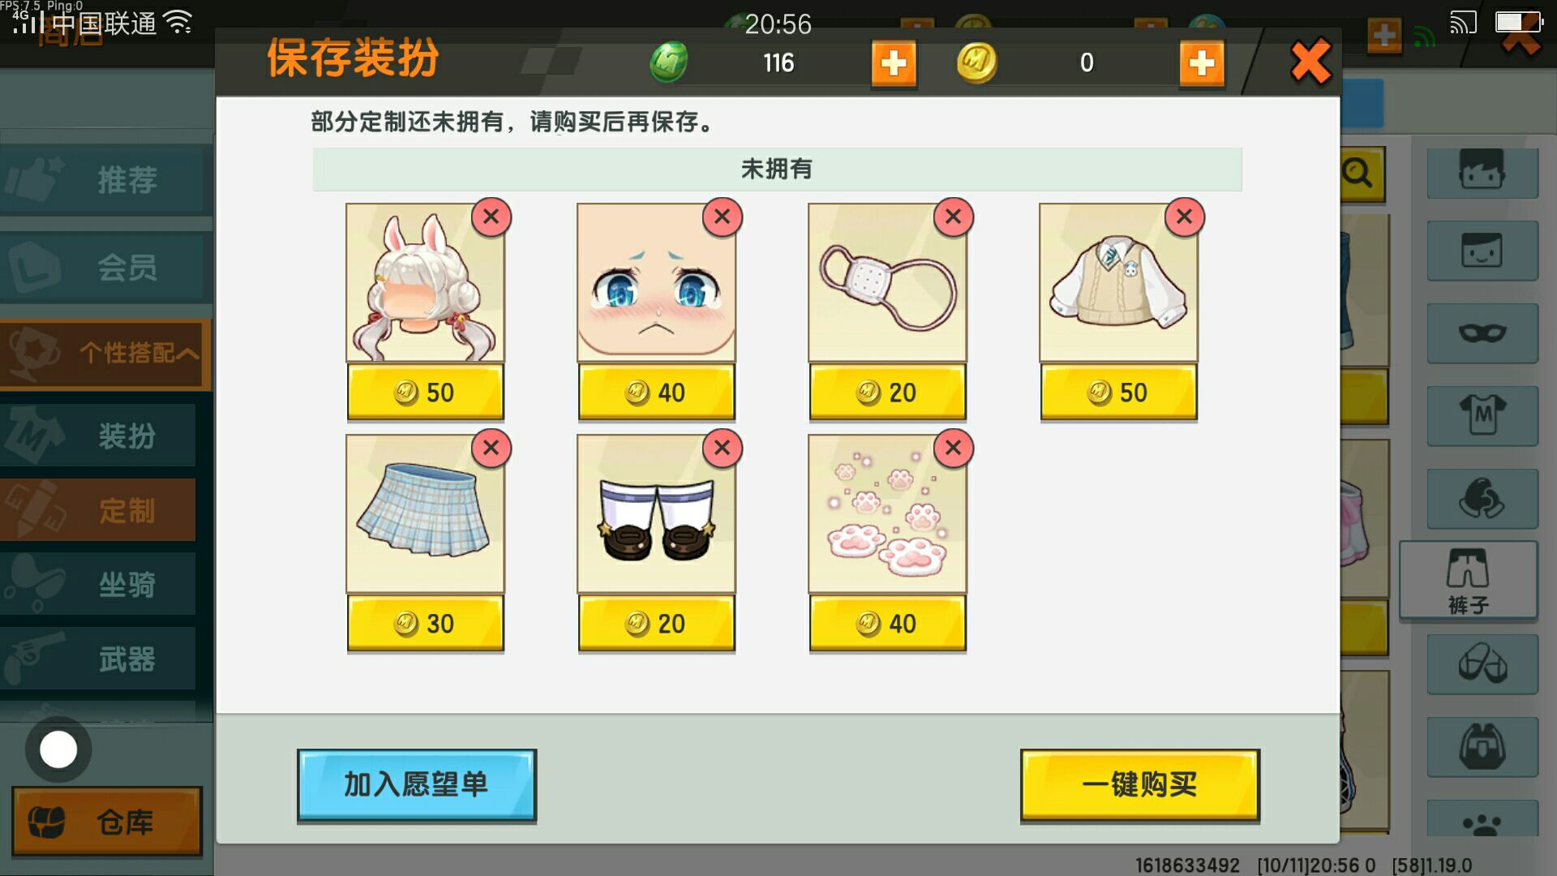Close the 保存装扮 dialog
The width and height of the screenshot is (1557, 876).
pyautogui.click(x=1310, y=61)
